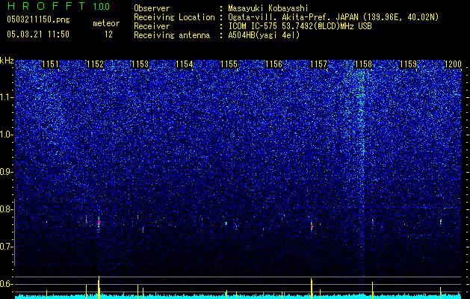Select the file name 0503211150.png
Viewport: 470px width, 299px height.
pyautogui.click(x=38, y=20)
